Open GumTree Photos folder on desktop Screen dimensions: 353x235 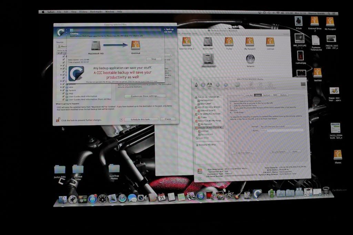tap(114, 172)
